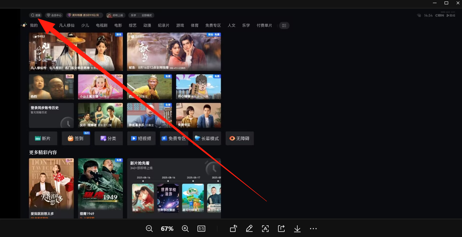
Task: Open 爱我就别想太多 poster
Action: (x=51, y=188)
